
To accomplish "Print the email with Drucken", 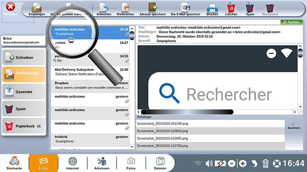I will click(212, 9).
